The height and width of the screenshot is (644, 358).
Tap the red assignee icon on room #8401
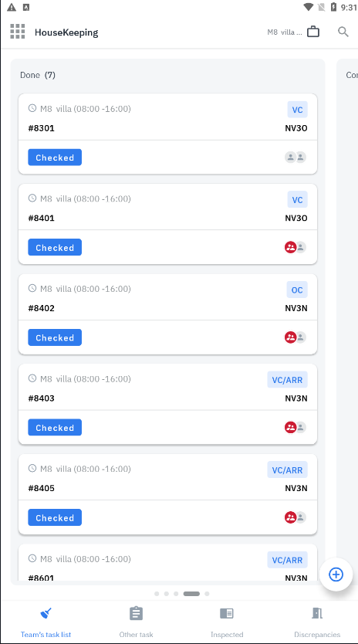coord(291,247)
